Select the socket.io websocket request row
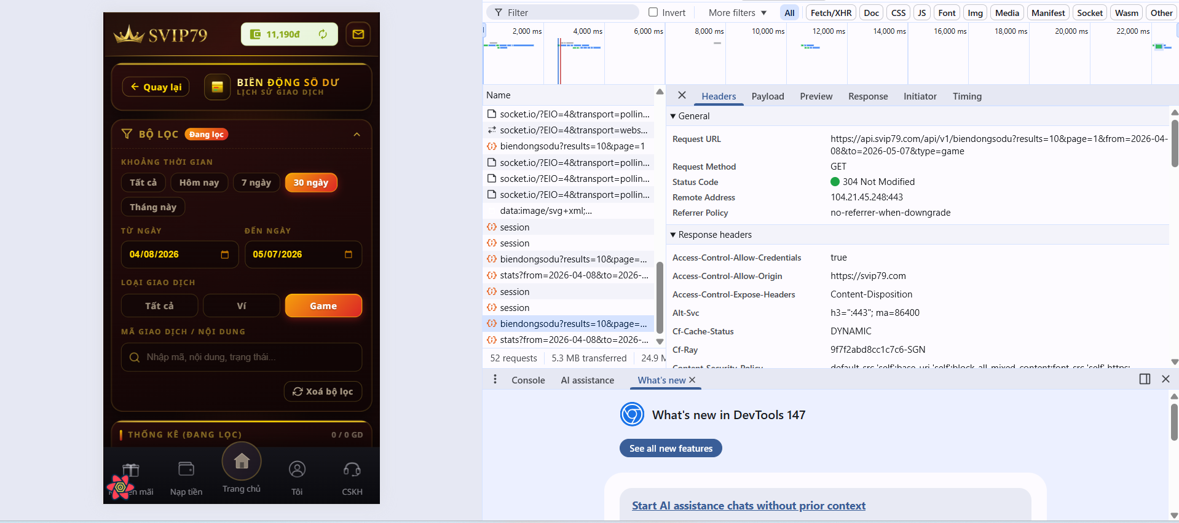1179x523 pixels. 568,130
